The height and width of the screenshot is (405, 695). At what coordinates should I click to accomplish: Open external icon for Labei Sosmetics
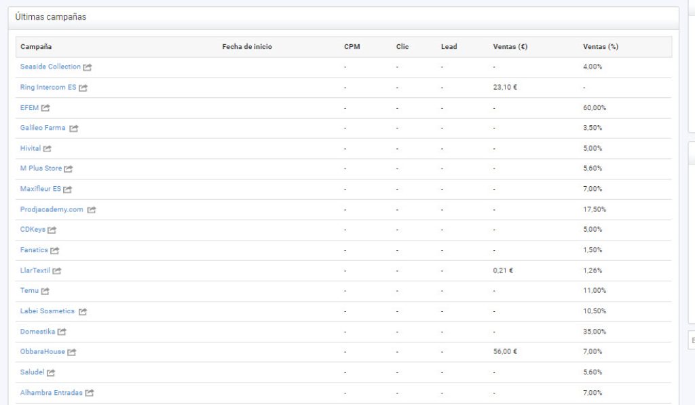82,311
